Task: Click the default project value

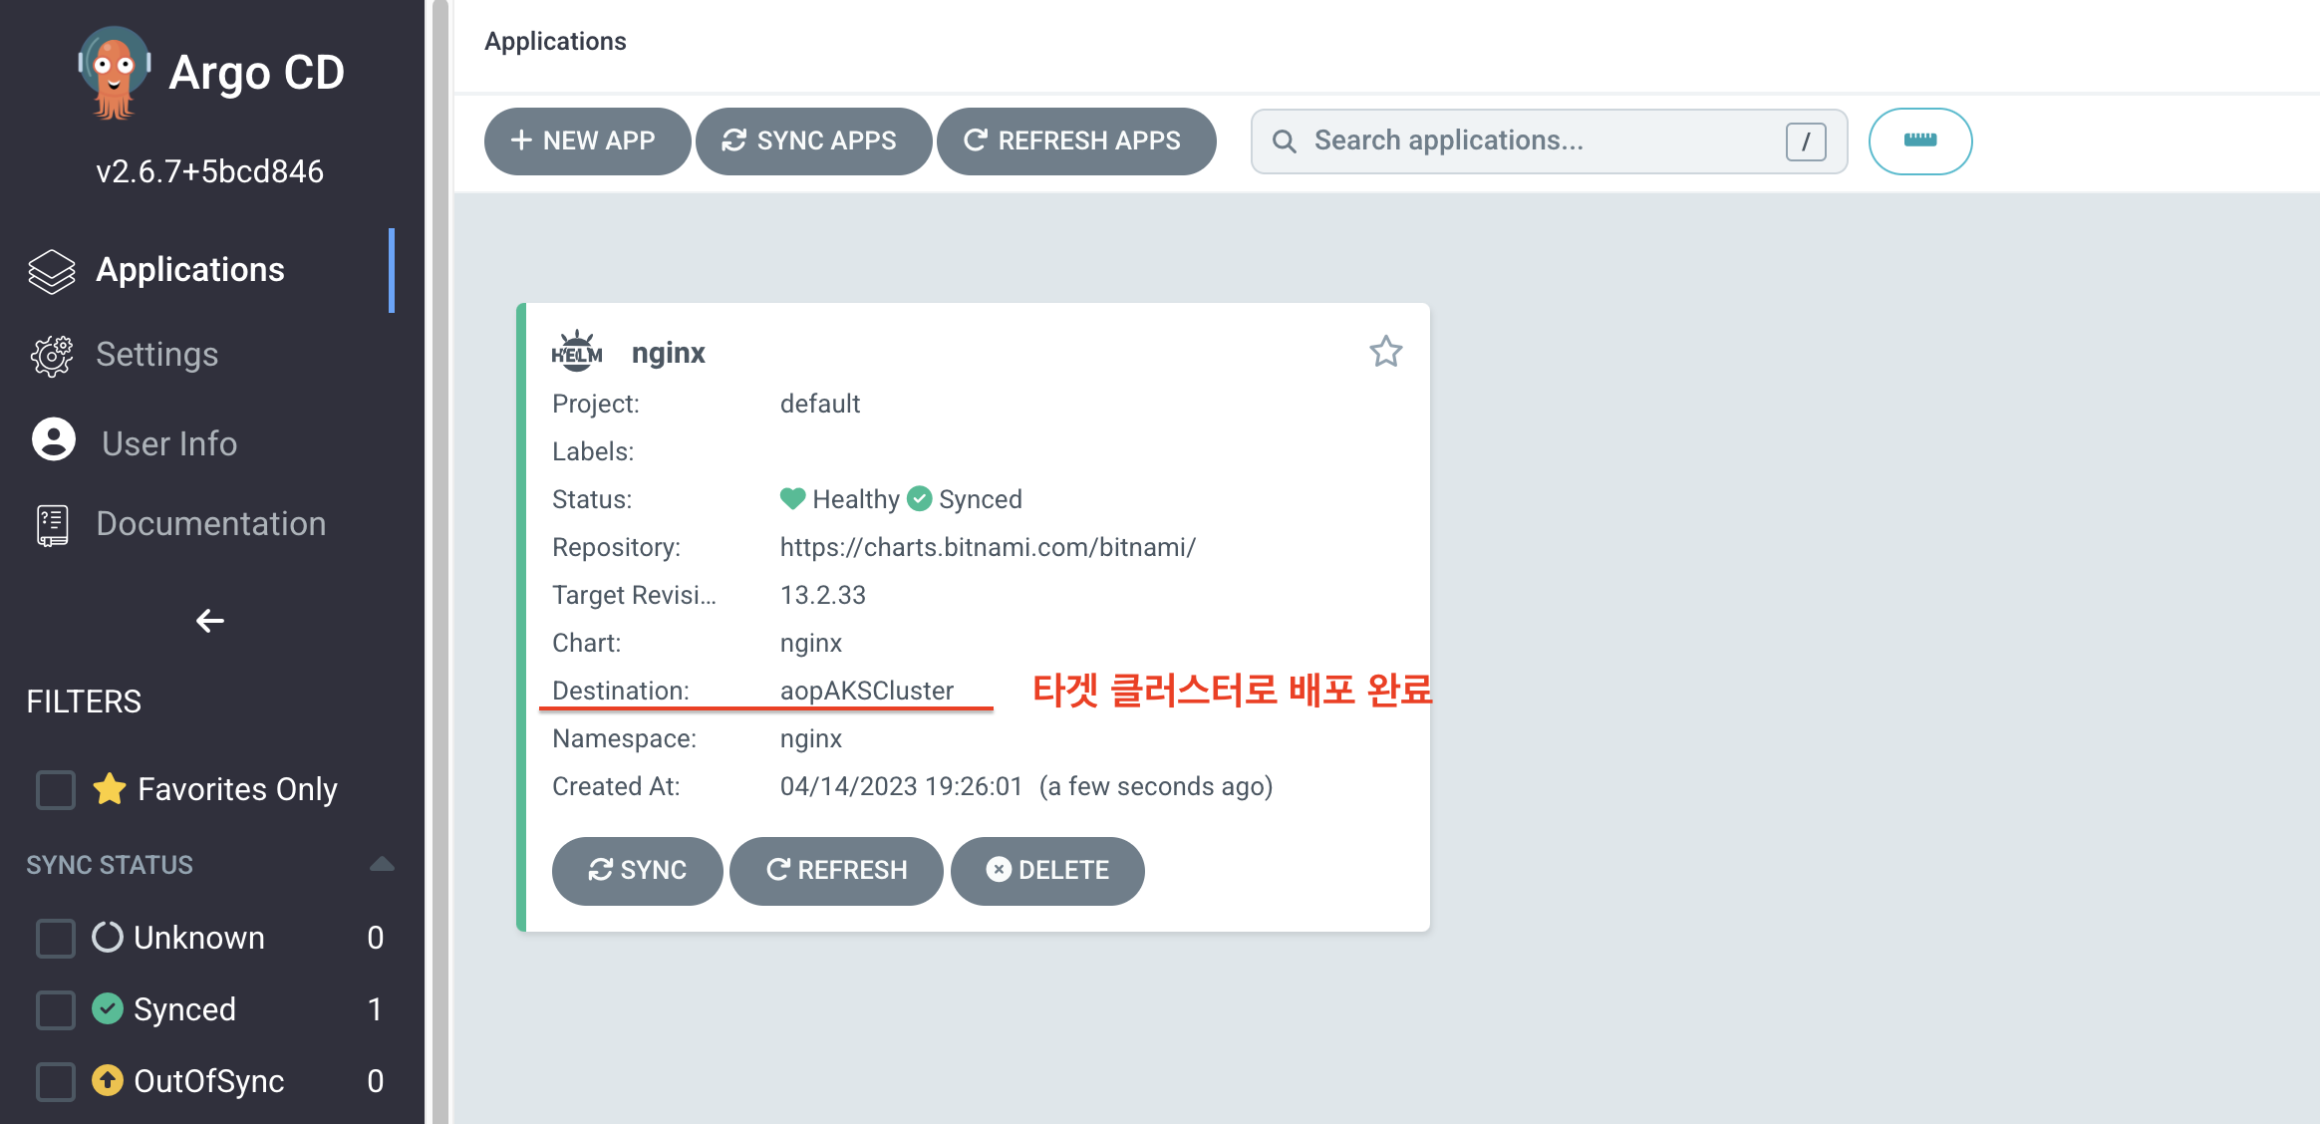Action: coord(820,404)
